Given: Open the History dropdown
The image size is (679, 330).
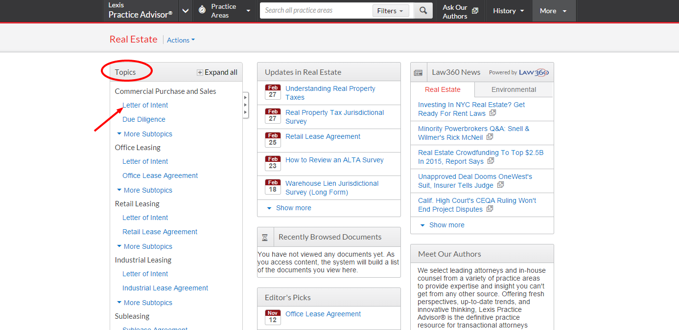Looking at the screenshot, I should coord(509,11).
